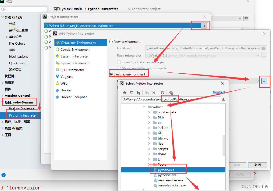Select the include folder
273x191 pixels.
point(161,128)
